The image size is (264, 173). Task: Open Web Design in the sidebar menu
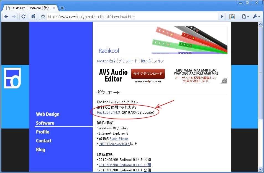click(47, 114)
